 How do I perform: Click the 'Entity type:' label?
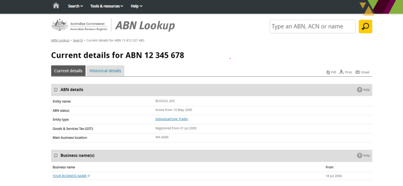tap(61, 120)
